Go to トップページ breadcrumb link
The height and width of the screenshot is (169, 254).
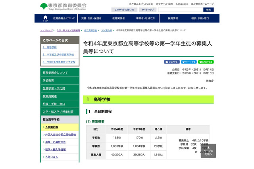click(x=46, y=31)
